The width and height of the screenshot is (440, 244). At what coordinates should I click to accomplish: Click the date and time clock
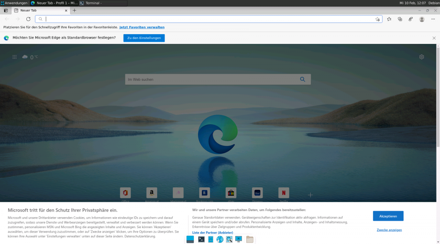(x=413, y=3)
